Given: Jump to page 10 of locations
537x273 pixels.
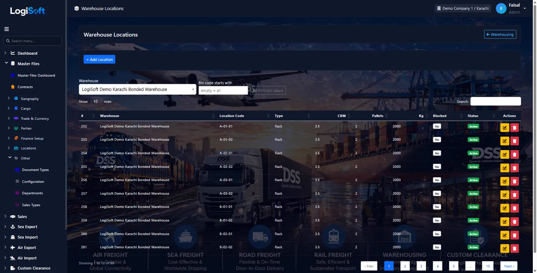Looking at the screenshot, I should [488, 266].
